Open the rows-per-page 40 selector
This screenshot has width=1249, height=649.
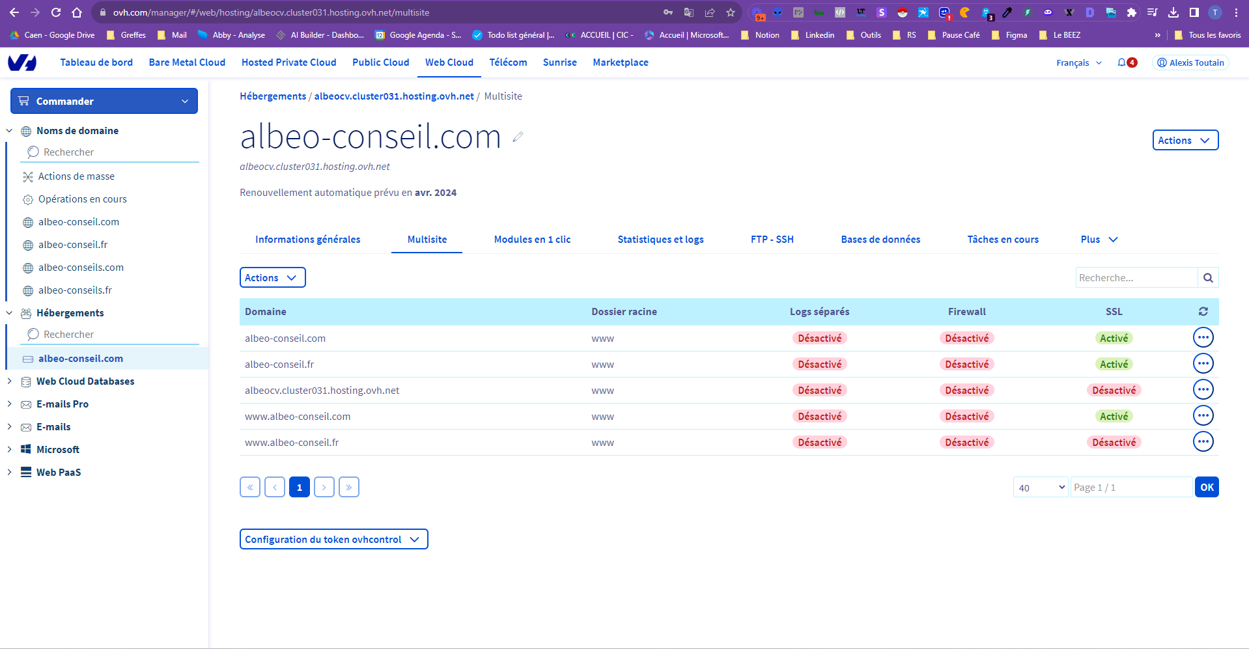(1040, 488)
